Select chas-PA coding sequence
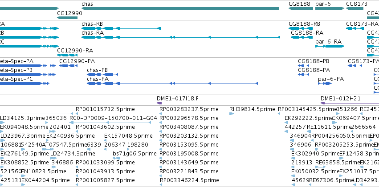The image size is (379, 187). coord(172,84)
